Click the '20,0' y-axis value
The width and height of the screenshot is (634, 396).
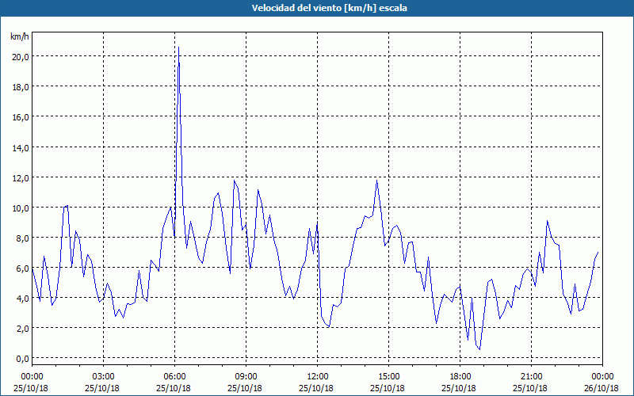[x=21, y=57]
